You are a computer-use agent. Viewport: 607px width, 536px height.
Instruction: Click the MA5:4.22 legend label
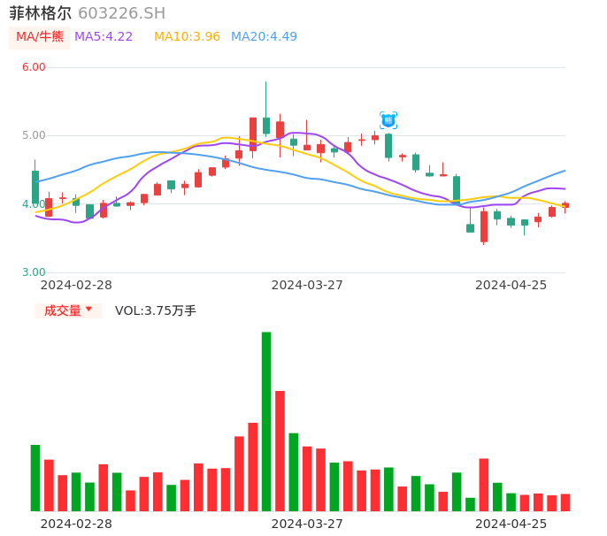pos(104,37)
